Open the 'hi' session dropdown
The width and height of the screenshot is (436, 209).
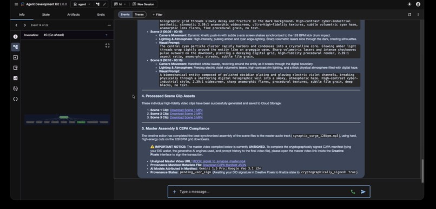pos(120,4)
